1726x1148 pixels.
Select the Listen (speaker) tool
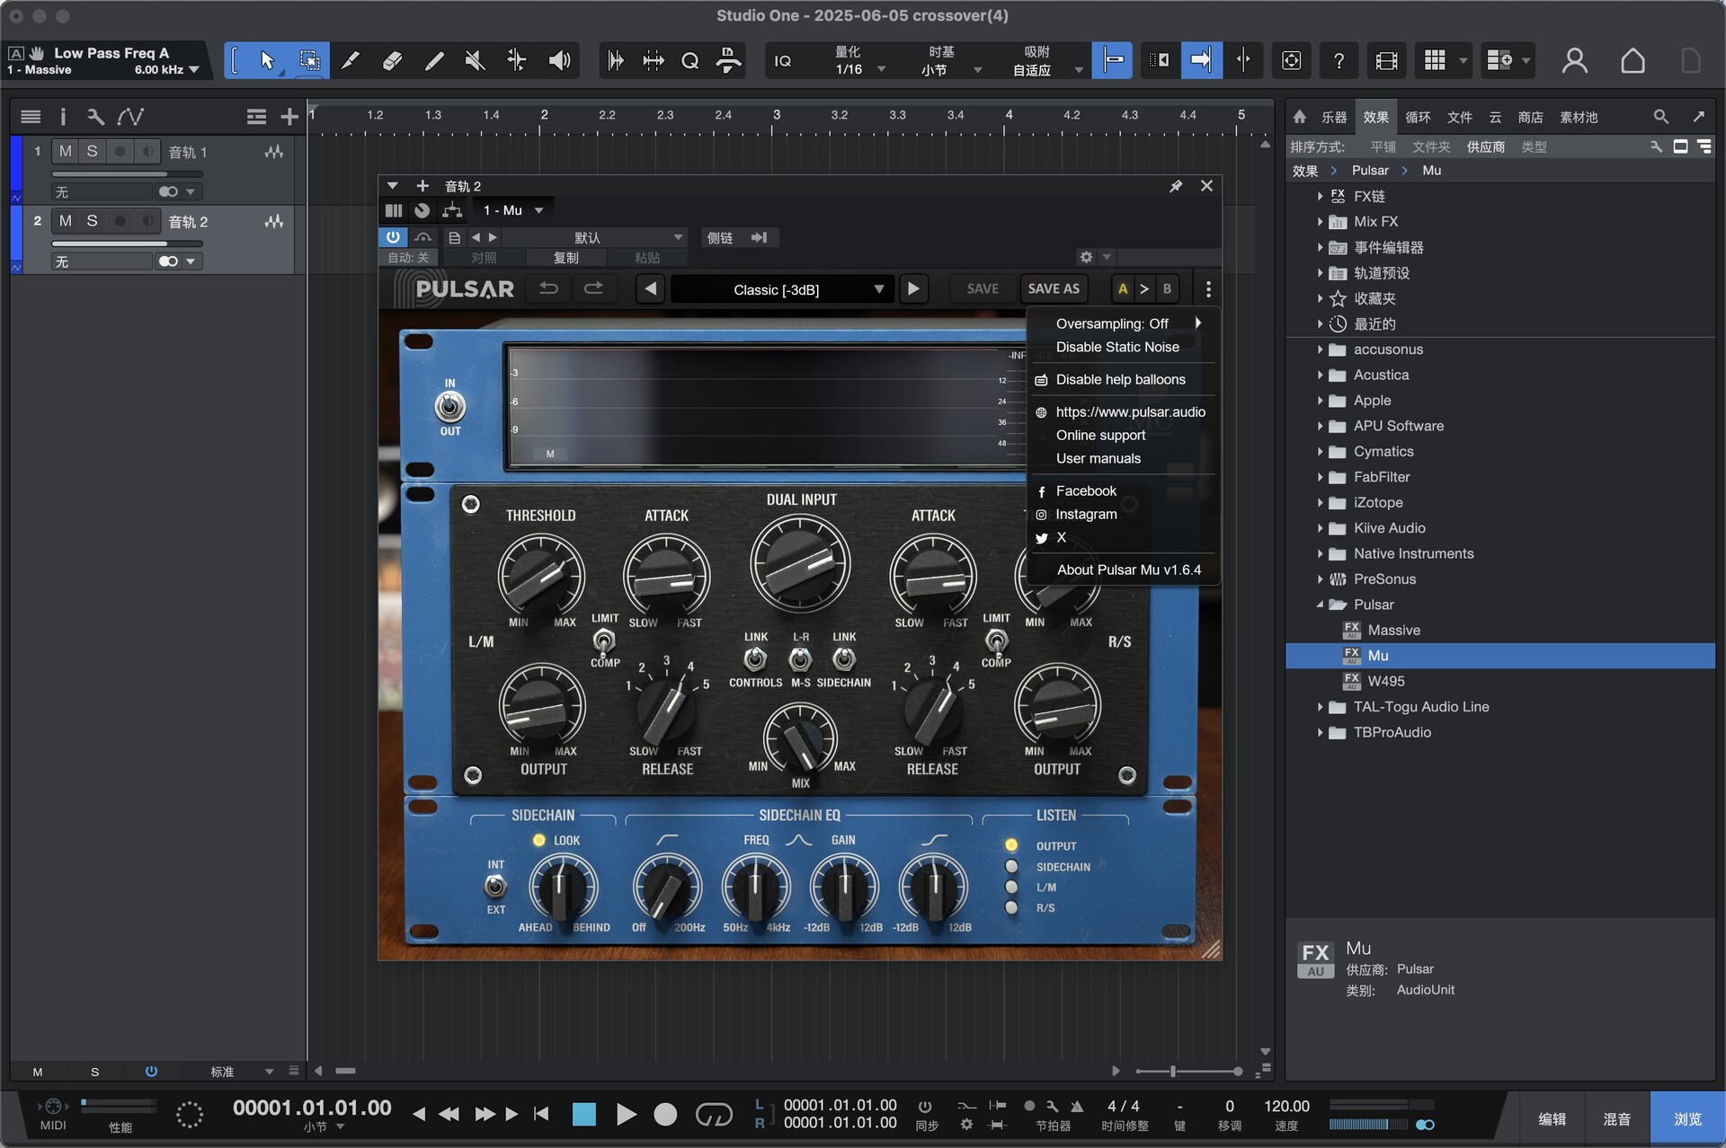pyautogui.click(x=559, y=60)
